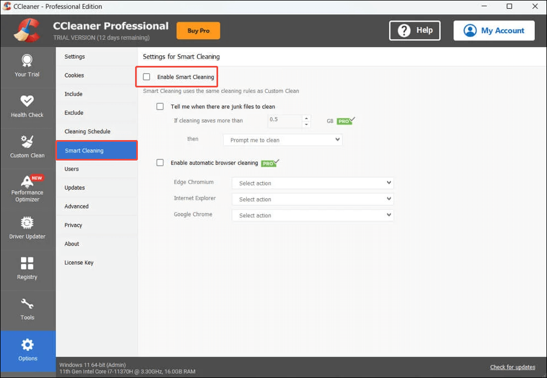Screen dimensions: 547x378
Task: Open Driver Updater gear icon
Action: (27, 222)
